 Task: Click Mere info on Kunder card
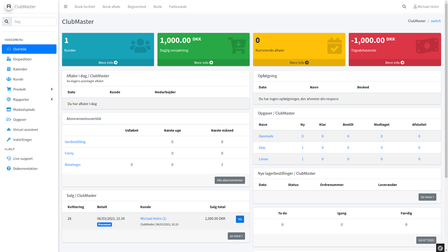tap(108, 63)
